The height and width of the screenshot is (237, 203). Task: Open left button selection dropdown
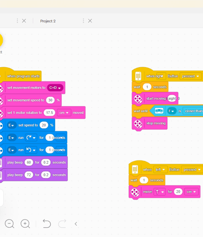160,170
